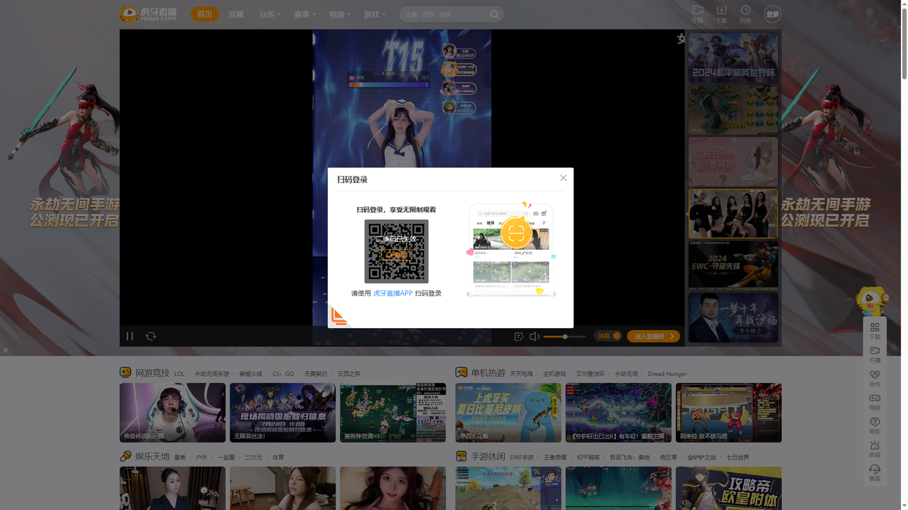The image size is (908, 510).
Task: Expand the 赛事 dropdown menu
Action: [x=305, y=14]
